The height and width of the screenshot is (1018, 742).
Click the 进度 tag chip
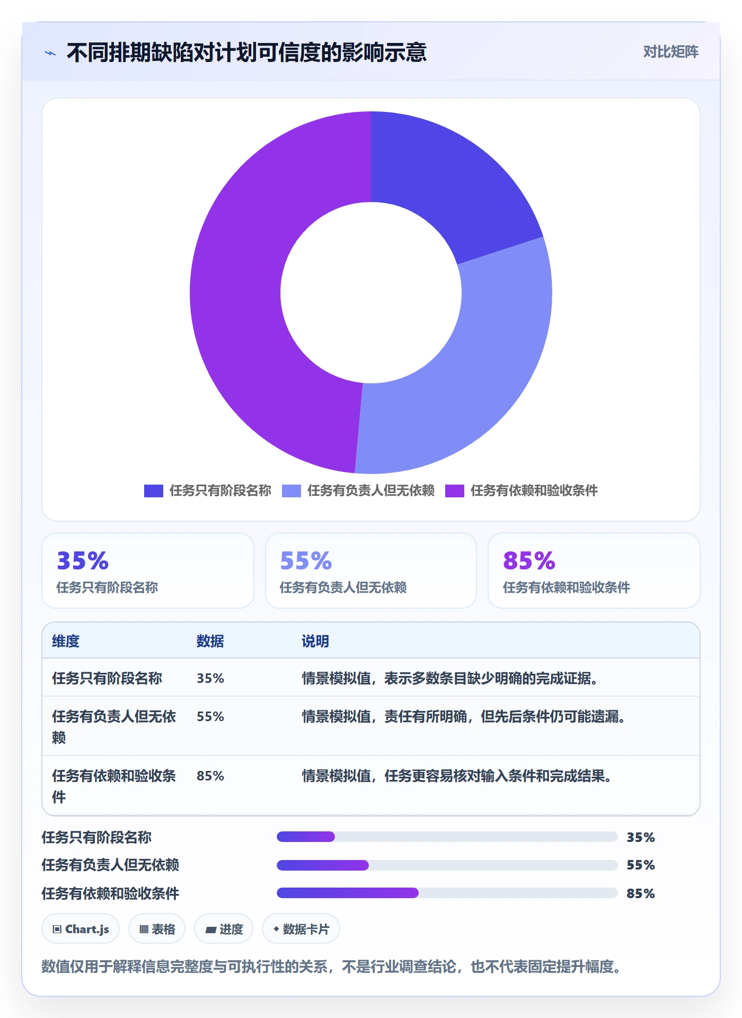coord(224,929)
